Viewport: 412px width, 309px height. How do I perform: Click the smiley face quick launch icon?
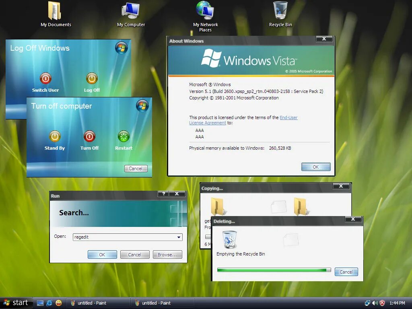pyautogui.click(x=59, y=303)
